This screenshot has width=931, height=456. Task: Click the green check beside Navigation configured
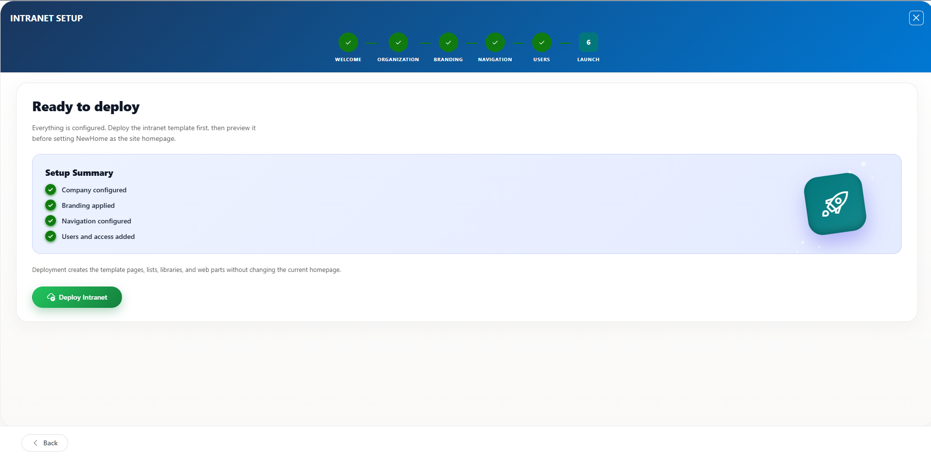point(51,220)
